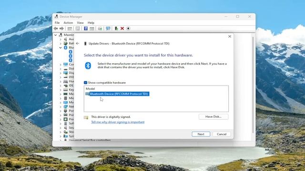The image size is (305, 171).
Task: Expand the Ports category chevron
Action: coord(61,111)
